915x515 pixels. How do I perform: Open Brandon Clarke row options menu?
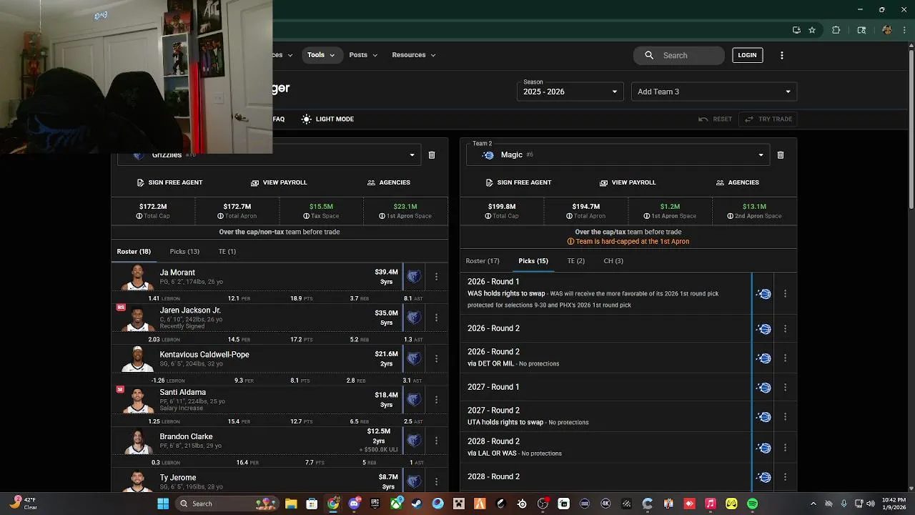436,441
